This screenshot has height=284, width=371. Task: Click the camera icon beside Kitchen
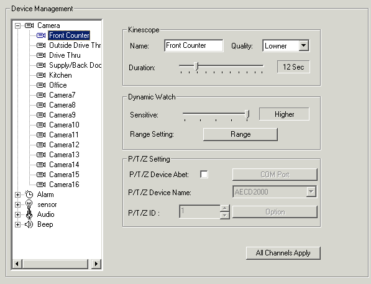(x=41, y=75)
